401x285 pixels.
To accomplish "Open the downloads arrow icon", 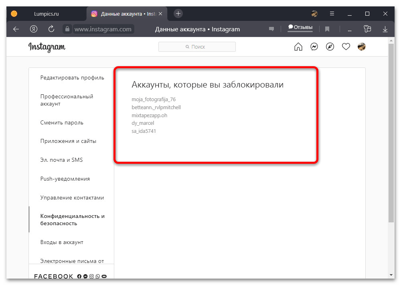I will 385,29.
